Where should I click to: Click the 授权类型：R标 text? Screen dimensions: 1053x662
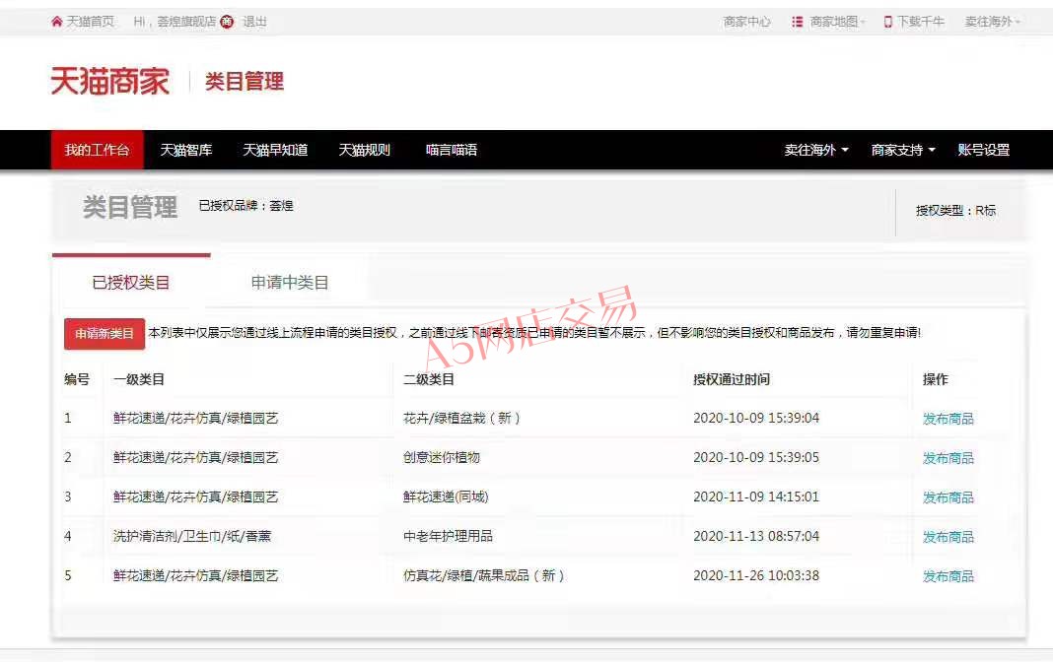(x=955, y=211)
